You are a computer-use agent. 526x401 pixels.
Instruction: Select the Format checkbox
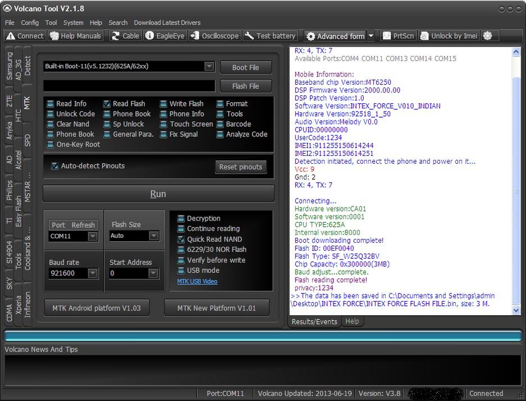220,104
